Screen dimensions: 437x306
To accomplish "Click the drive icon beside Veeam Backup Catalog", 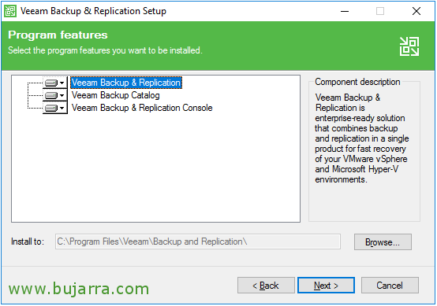I will click(x=51, y=95).
